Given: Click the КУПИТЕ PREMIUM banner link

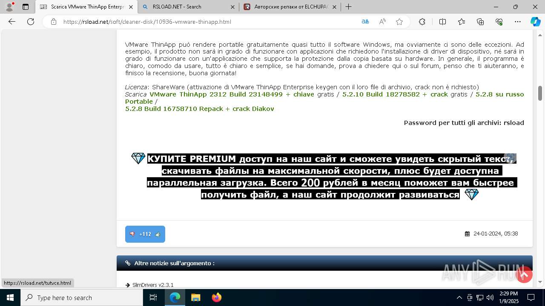Looking at the screenshot, I should click(332, 176).
